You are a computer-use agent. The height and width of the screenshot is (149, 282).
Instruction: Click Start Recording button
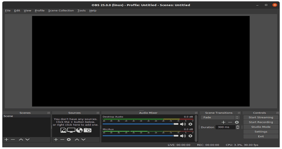(x=261, y=122)
